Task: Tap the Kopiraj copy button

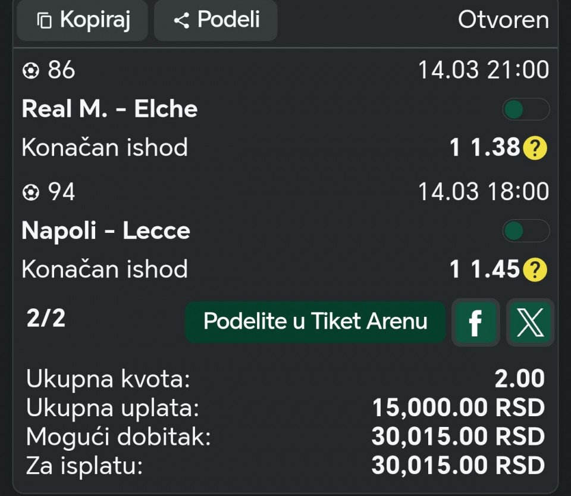Action: click(83, 20)
